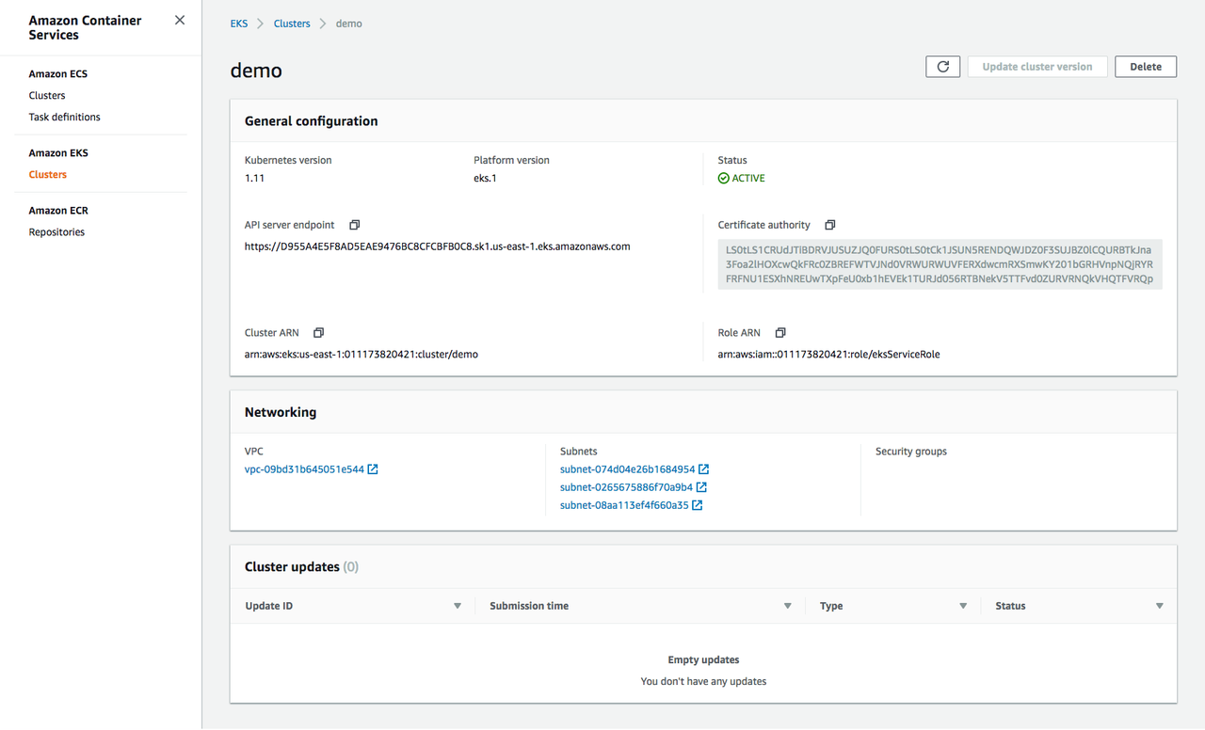
Task: Open external icon for subnet-0265675886f70a9b4
Action: click(x=701, y=487)
